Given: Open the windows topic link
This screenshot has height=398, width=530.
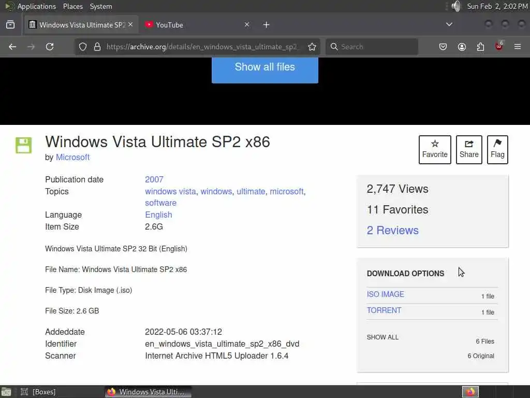Looking at the screenshot, I should coord(216,191).
